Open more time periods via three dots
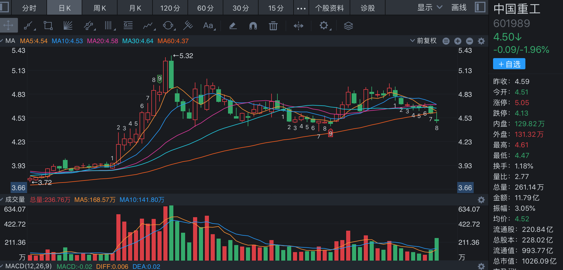The image size is (563, 270). tap(301, 8)
